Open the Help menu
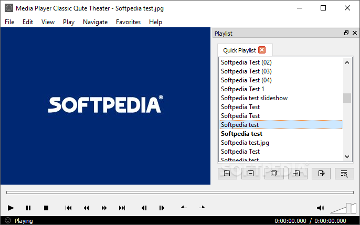 tap(155, 22)
